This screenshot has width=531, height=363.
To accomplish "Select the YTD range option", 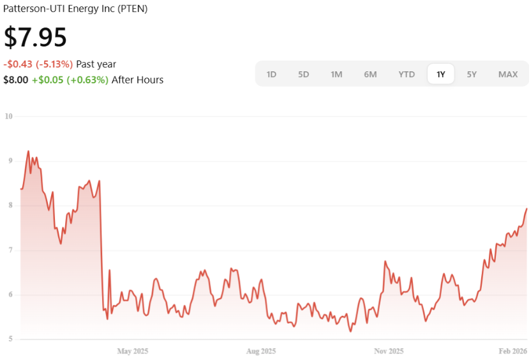I will pos(407,74).
